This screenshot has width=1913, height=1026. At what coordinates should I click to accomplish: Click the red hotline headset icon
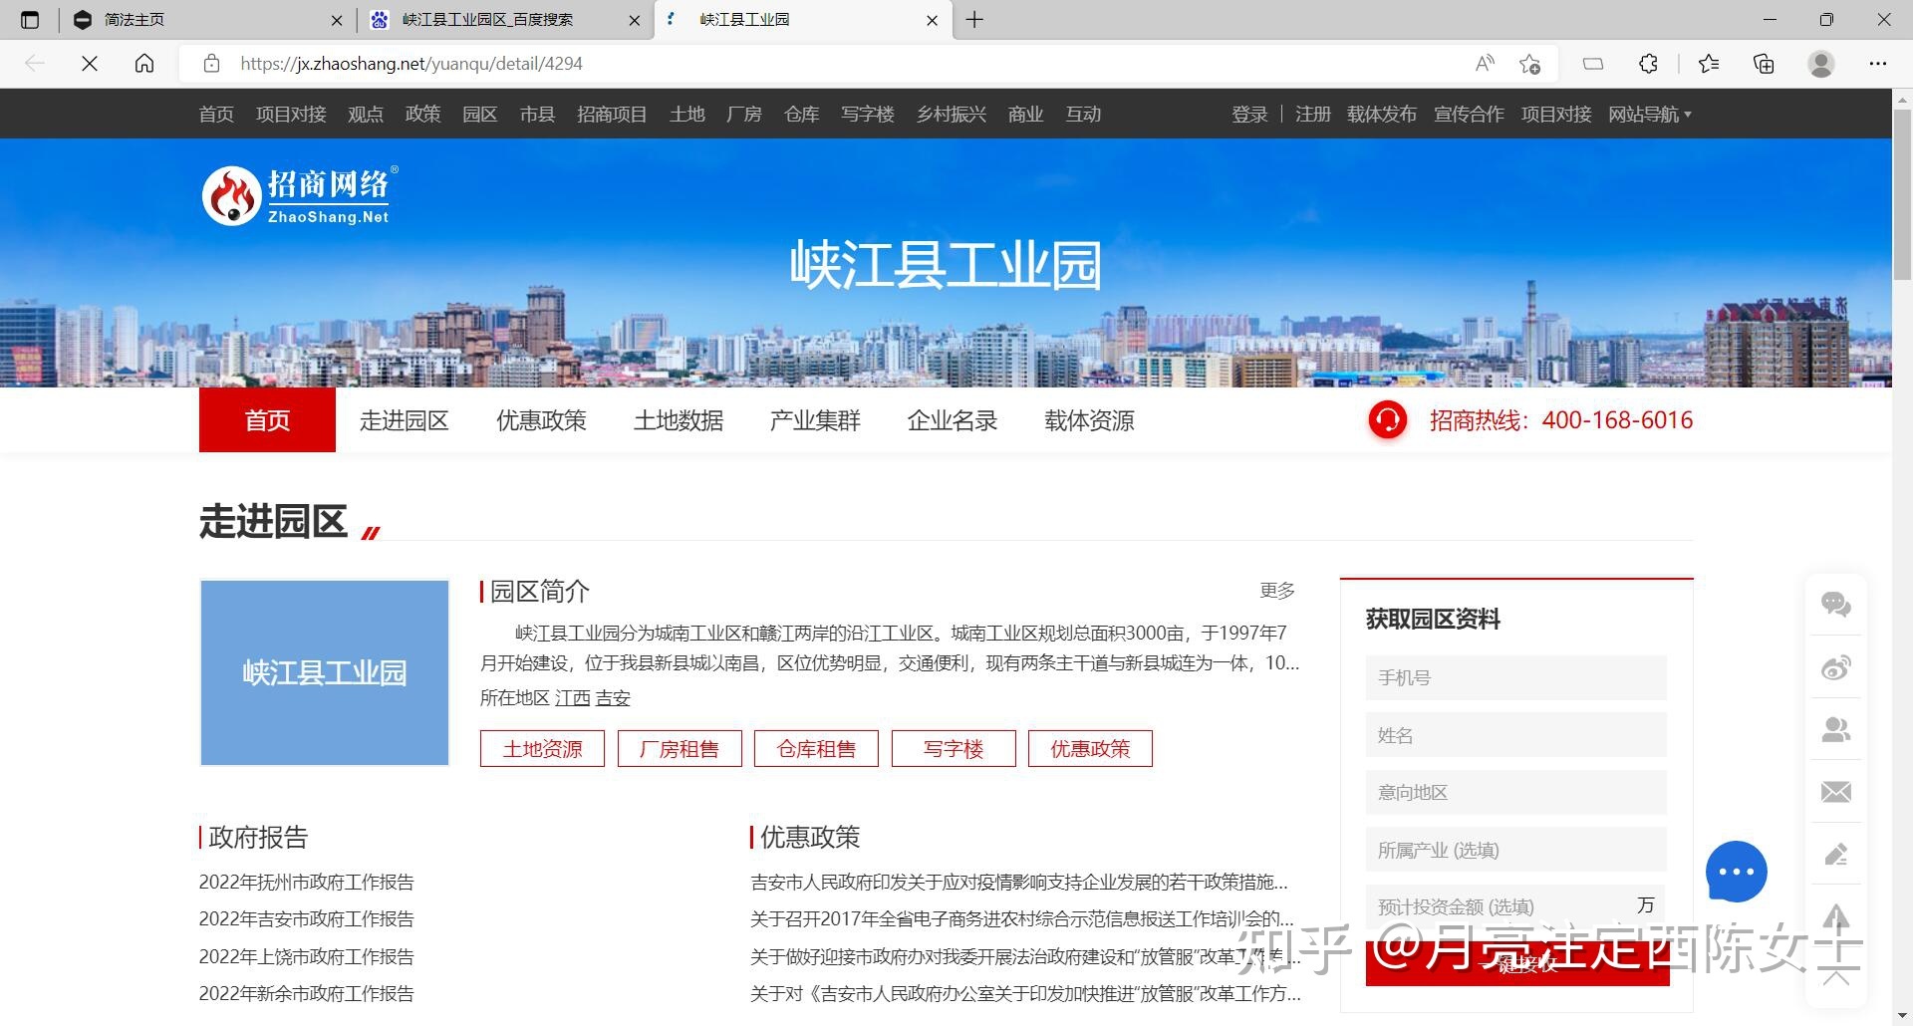coord(1388,419)
